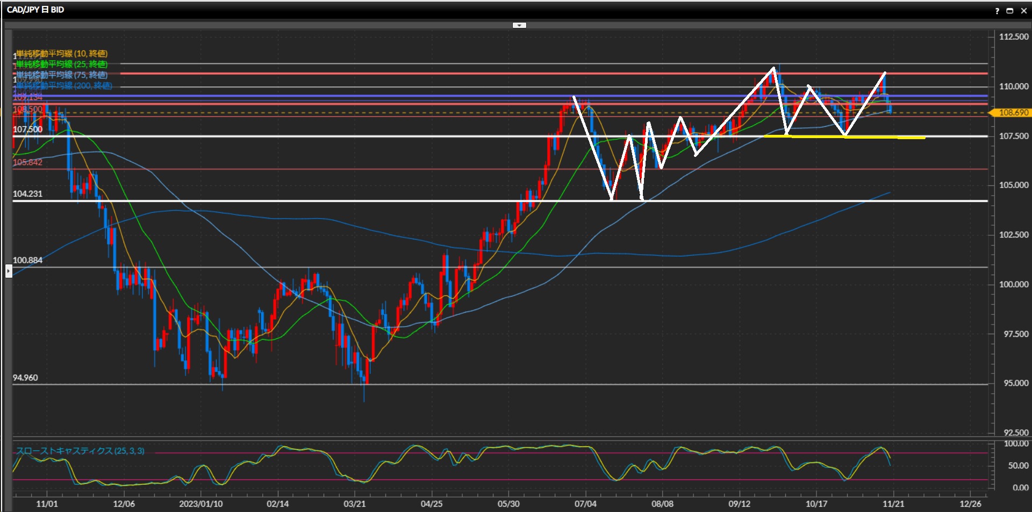The height and width of the screenshot is (512, 1032).
Task: Click the スローストキャスティクス (25, 3, 3) label
Action: click(80, 451)
